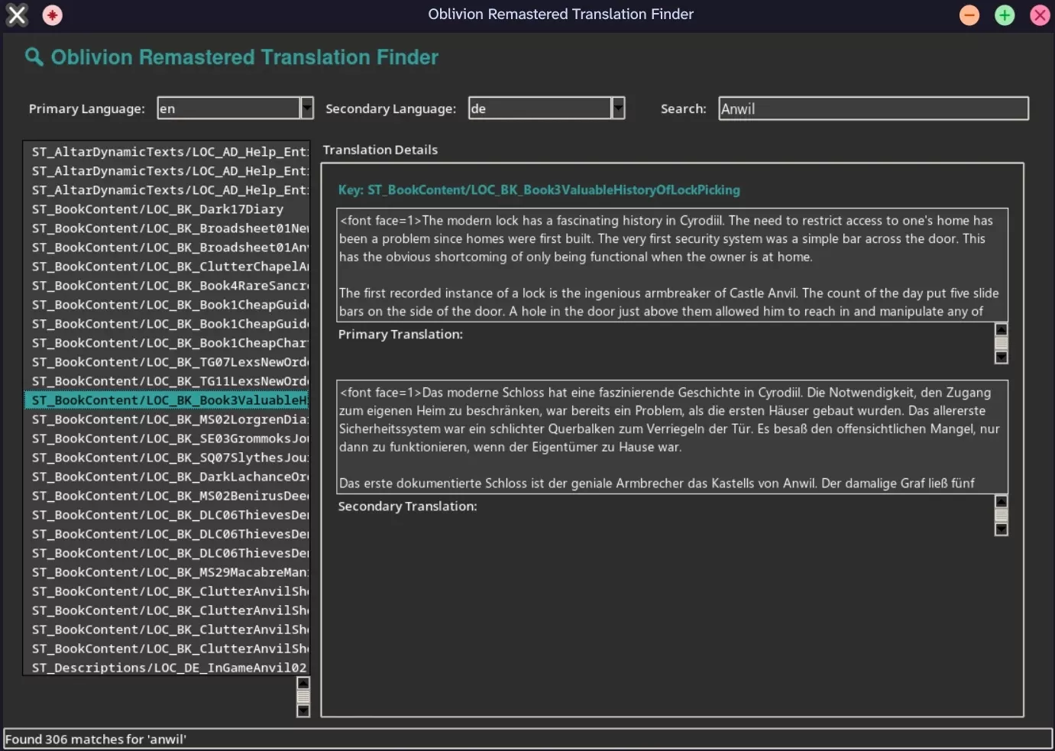1055x751 pixels.
Task: Select the LOC_BK_SE03GrommoksJo result
Action: tap(167, 439)
